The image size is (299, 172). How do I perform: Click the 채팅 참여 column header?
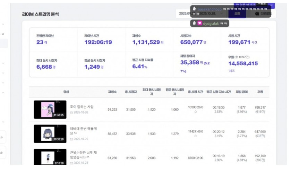241,92
